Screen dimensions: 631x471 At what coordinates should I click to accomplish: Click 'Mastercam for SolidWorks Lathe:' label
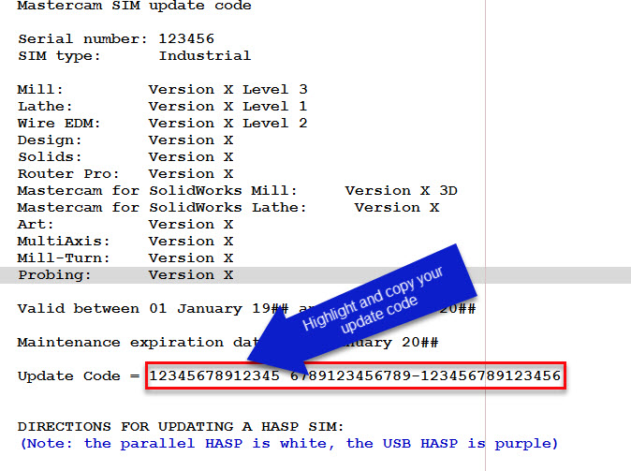click(x=162, y=208)
